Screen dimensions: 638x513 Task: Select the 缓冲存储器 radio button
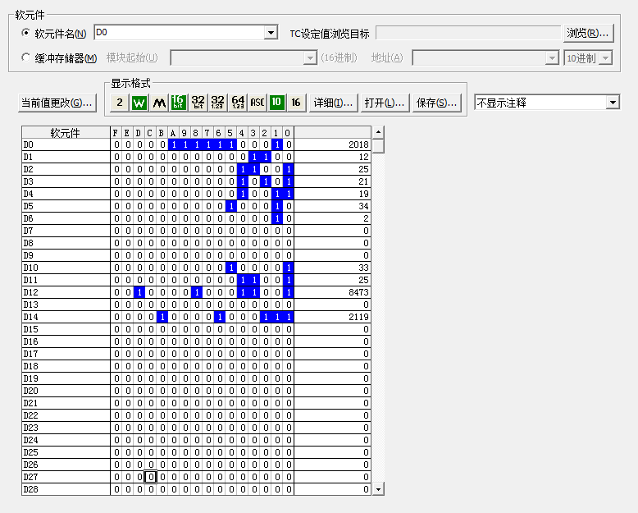point(25,58)
